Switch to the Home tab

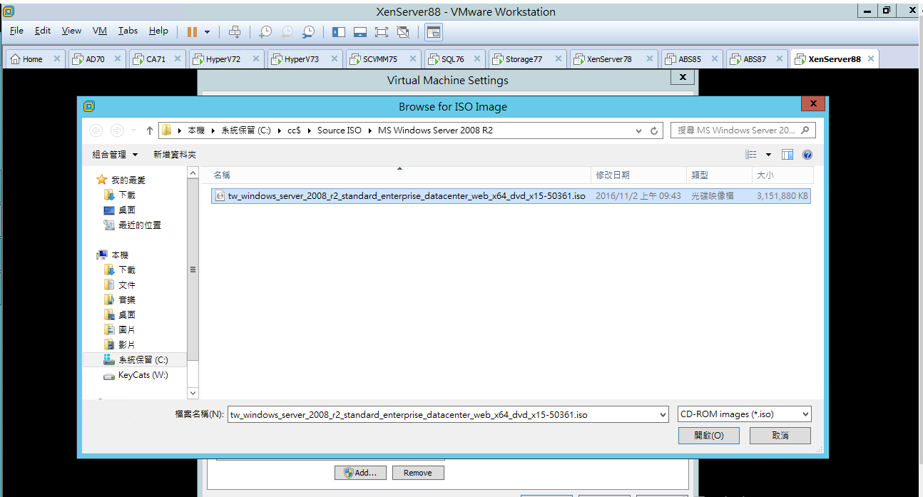[32, 59]
